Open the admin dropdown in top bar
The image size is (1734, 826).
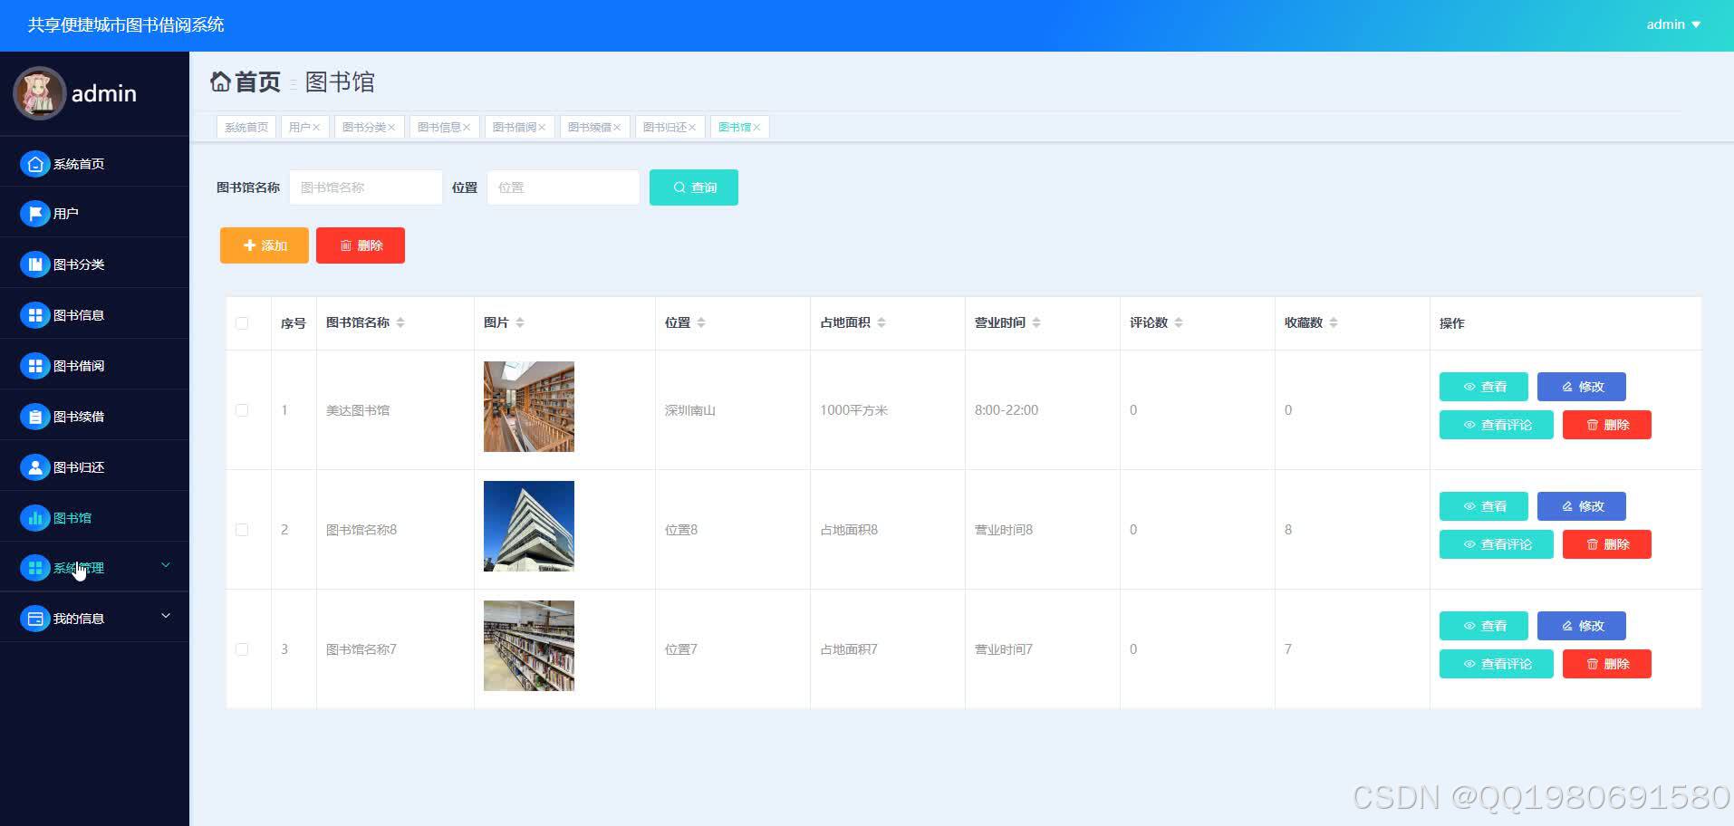point(1673,24)
